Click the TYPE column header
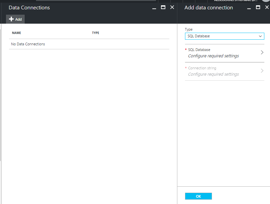 tap(96, 33)
